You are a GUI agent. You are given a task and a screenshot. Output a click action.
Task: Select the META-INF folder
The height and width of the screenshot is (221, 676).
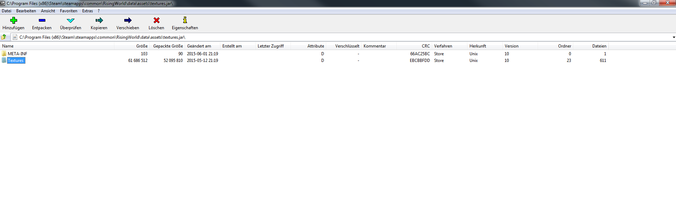[x=17, y=54]
